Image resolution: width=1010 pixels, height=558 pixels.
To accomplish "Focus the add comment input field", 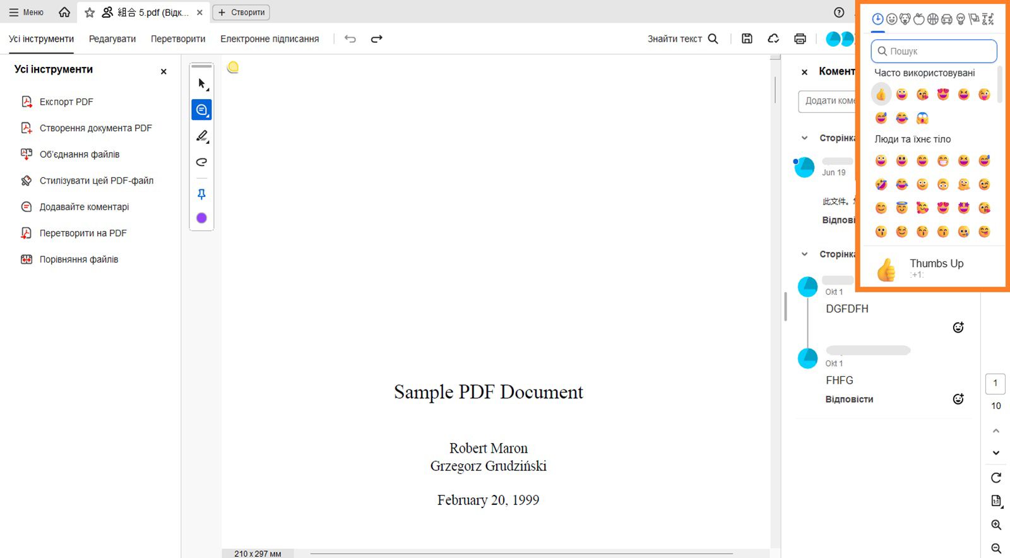I will pos(827,101).
